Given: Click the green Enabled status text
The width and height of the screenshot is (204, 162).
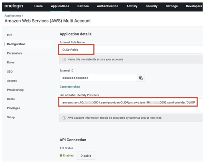Looking at the screenshot, I should coord(68,156).
